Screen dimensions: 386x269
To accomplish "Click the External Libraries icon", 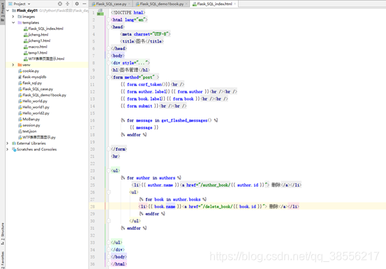I will (14, 143).
